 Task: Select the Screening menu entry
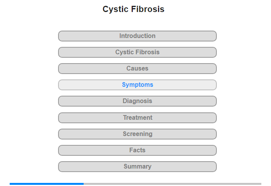[x=137, y=134]
